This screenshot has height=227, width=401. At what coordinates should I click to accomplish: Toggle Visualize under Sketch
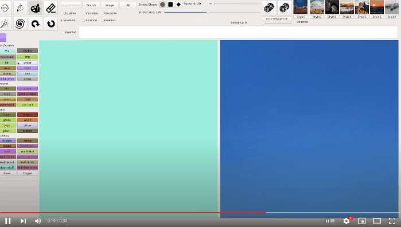tap(84, 13)
